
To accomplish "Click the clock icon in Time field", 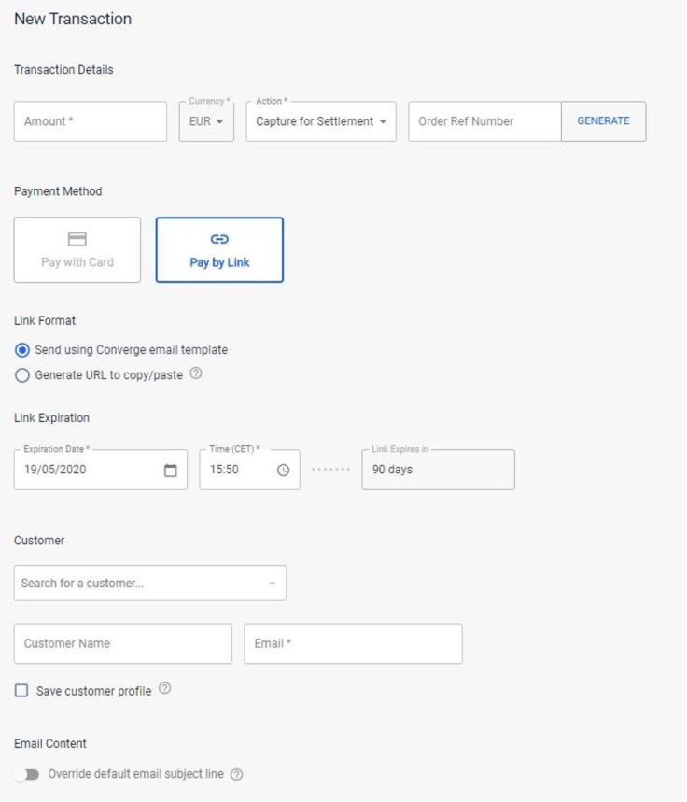I will 284,471.
